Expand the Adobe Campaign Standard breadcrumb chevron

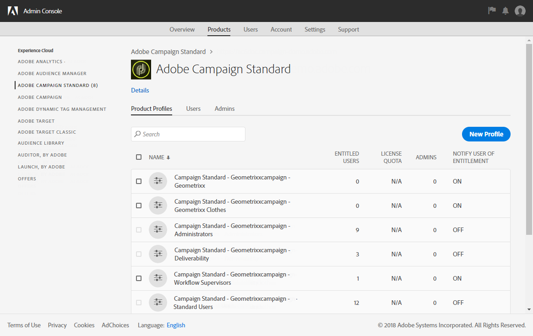click(211, 52)
